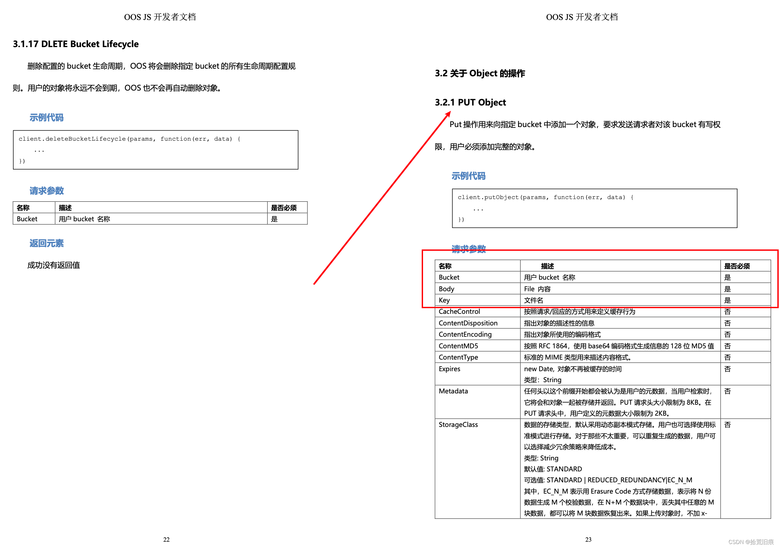Screen dimensions: 779x548
Task: Click '返回元素' heading
Action: click(x=46, y=243)
